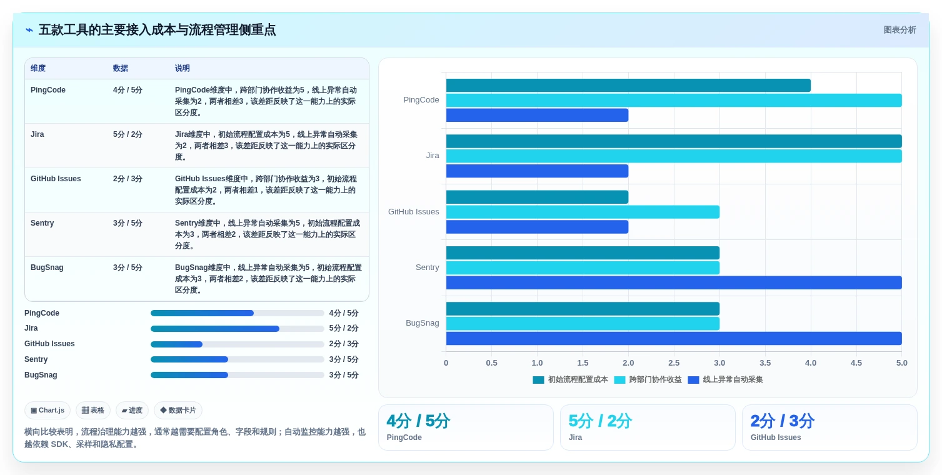Image resolution: width=942 pixels, height=475 pixels.
Task: Select the Chart.js tag chip
Action: pyautogui.click(x=48, y=411)
